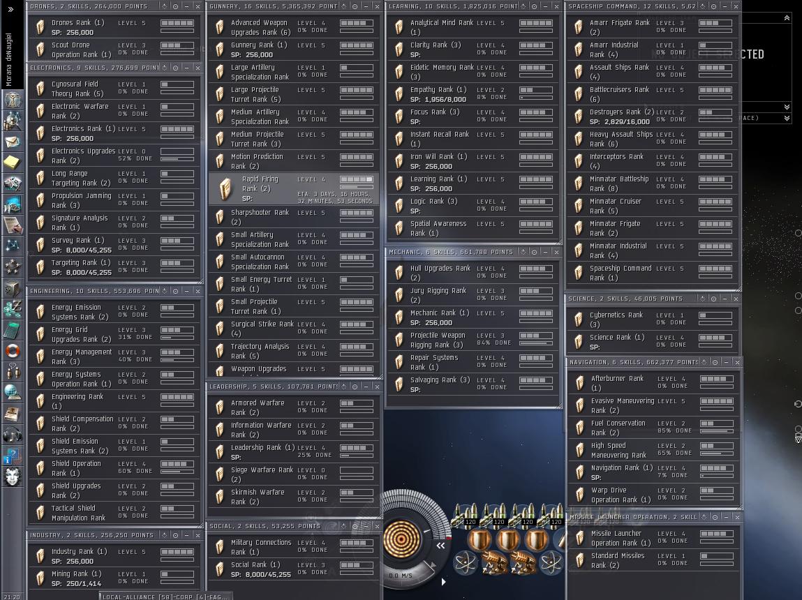This screenshot has height=600, width=802.
Task: Toggle pin on Social window header
Action: pos(343,526)
